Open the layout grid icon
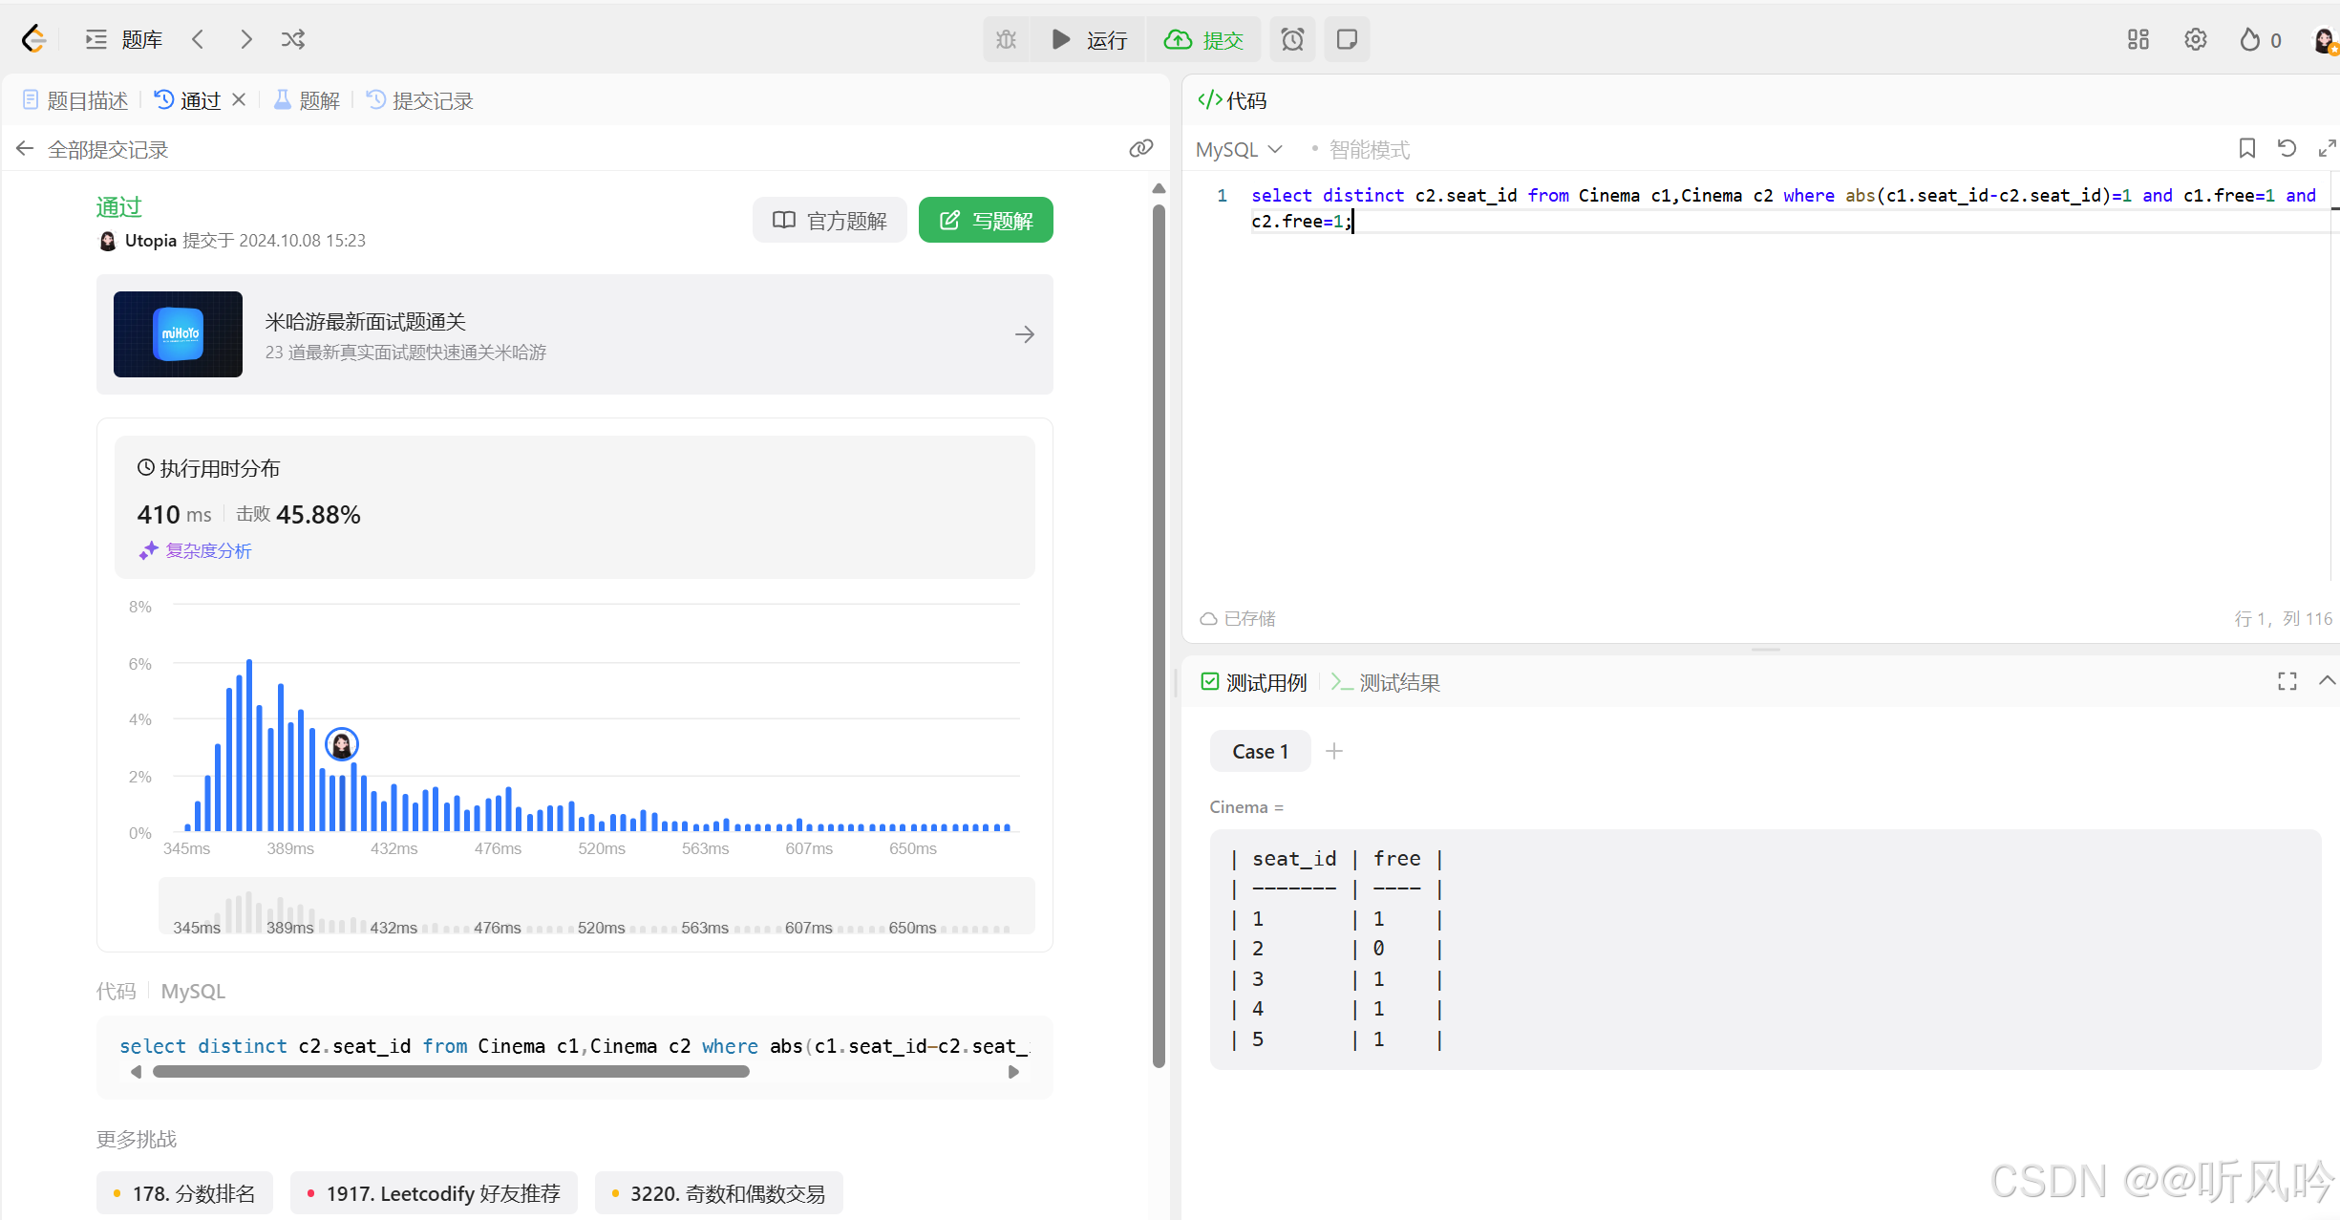The width and height of the screenshot is (2340, 1220). click(2138, 39)
